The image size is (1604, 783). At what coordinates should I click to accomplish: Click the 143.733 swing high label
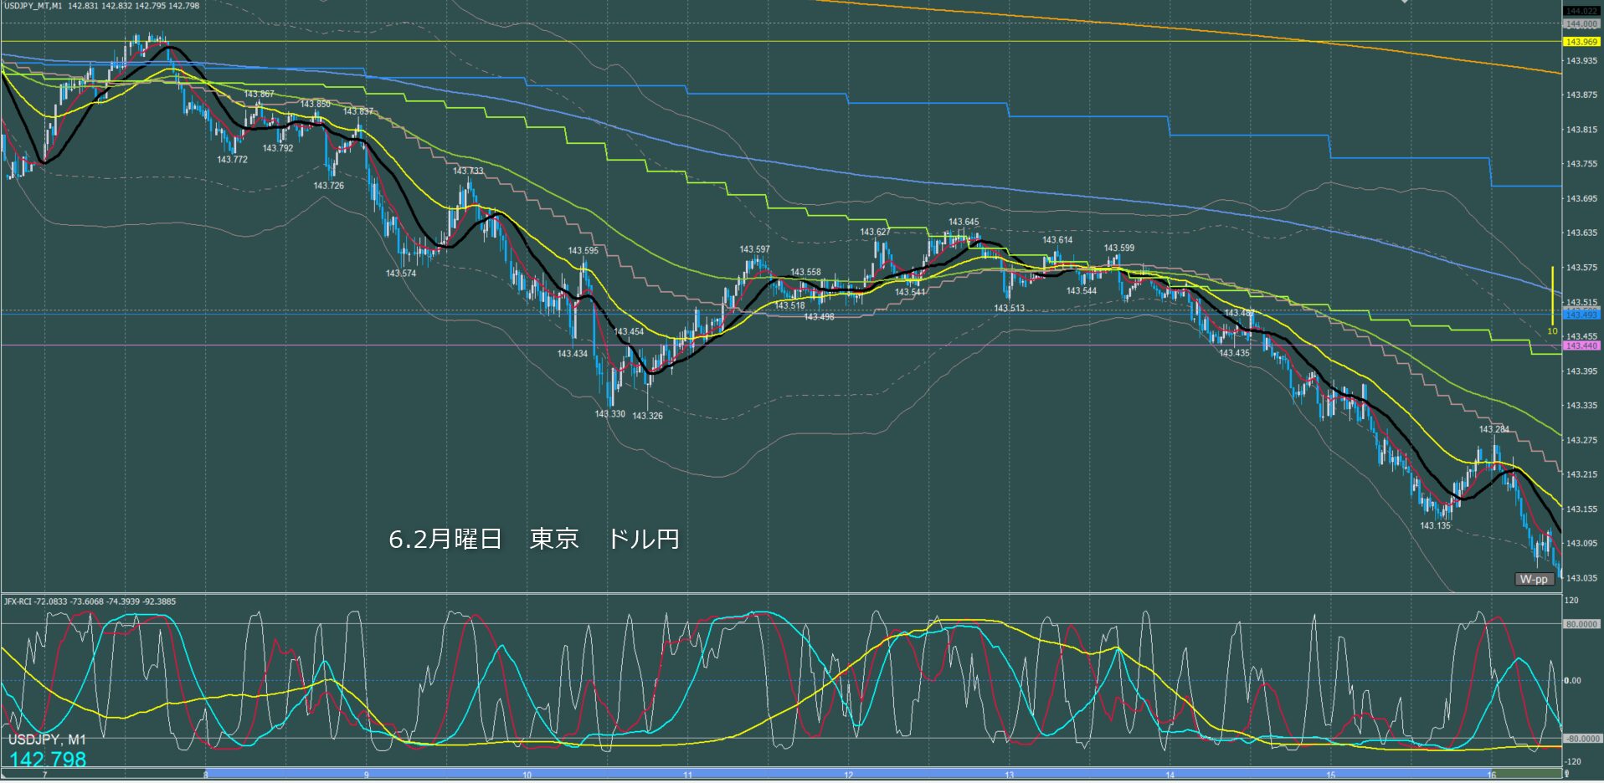click(468, 171)
